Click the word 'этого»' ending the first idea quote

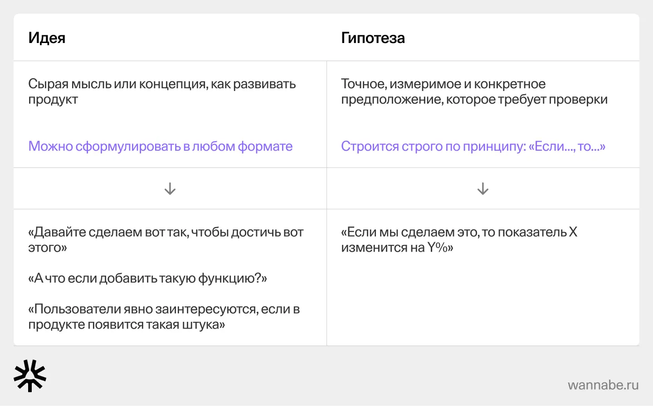(48, 248)
